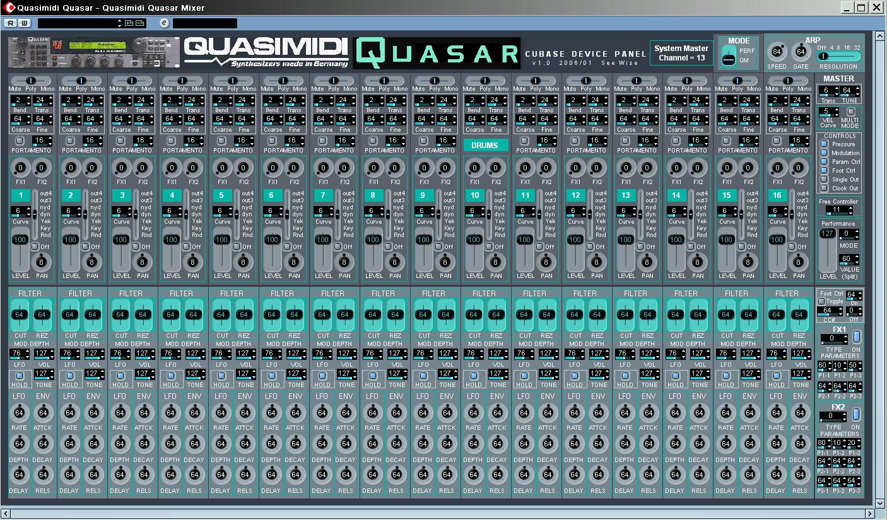Toggle the Clock Out checkbox
This screenshot has height=520, width=887.
click(x=824, y=188)
